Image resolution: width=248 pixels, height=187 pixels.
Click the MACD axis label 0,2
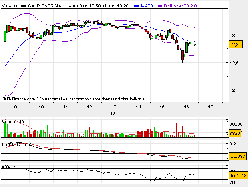coord(233,144)
